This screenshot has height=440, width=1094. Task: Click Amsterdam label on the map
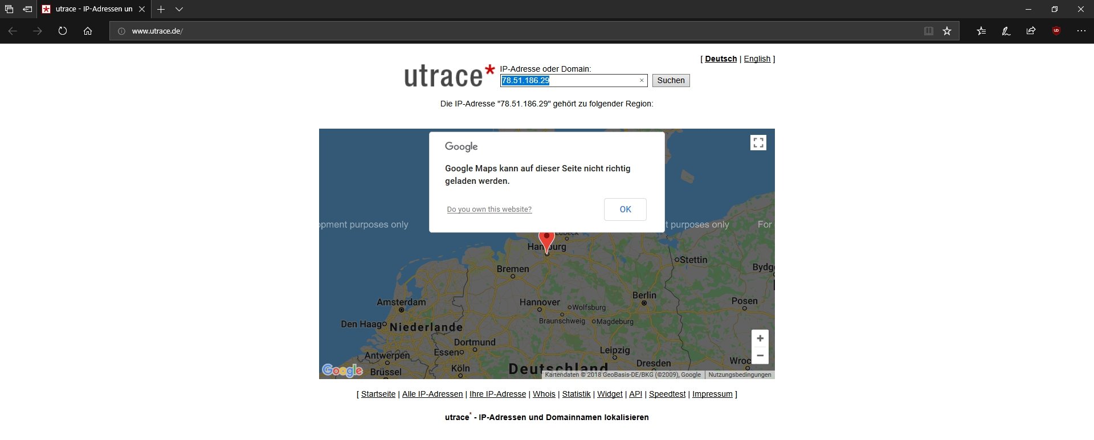click(401, 302)
